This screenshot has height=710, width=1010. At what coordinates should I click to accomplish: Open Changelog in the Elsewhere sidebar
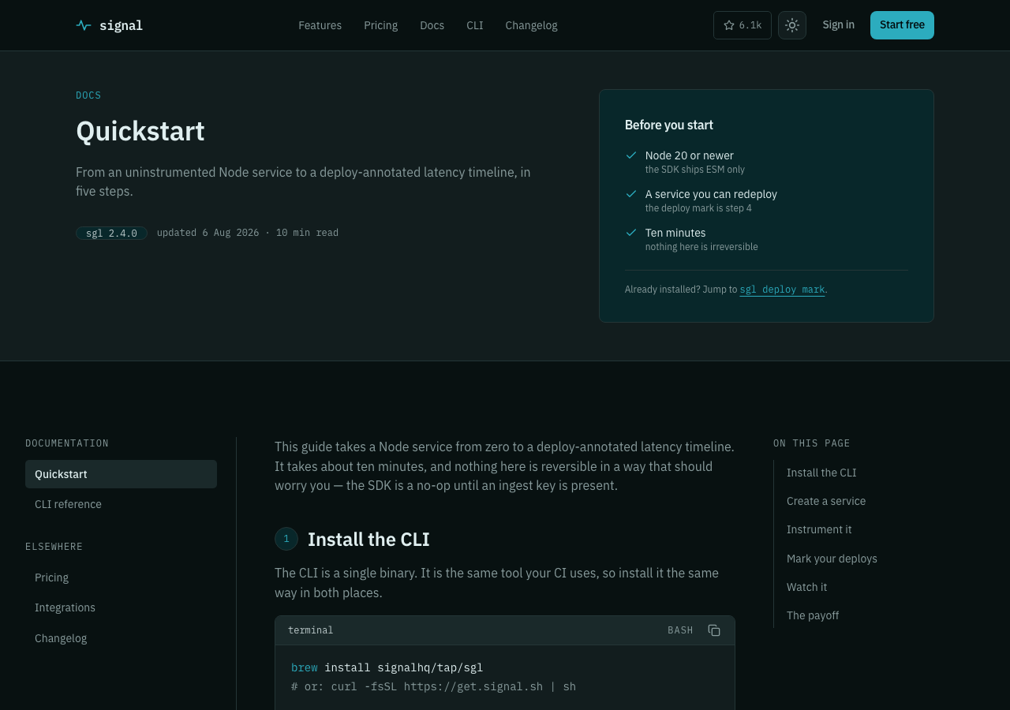point(121,638)
